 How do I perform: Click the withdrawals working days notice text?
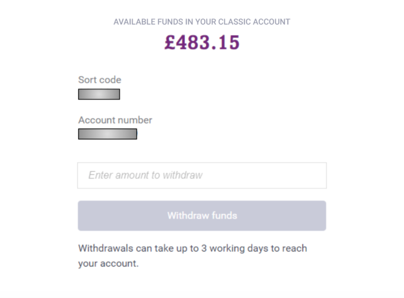click(x=193, y=256)
